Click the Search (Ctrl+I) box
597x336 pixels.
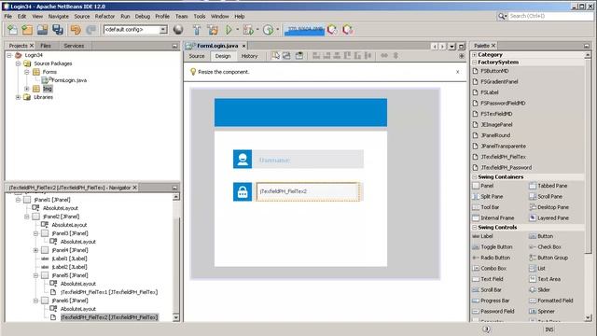pos(551,16)
